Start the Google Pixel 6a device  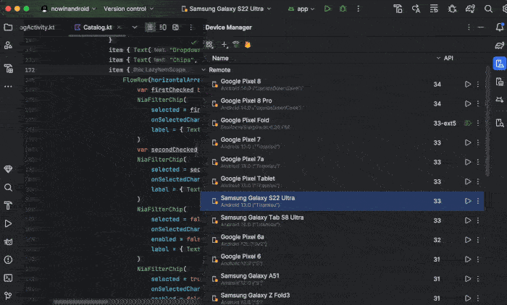(x=468, y=240)
